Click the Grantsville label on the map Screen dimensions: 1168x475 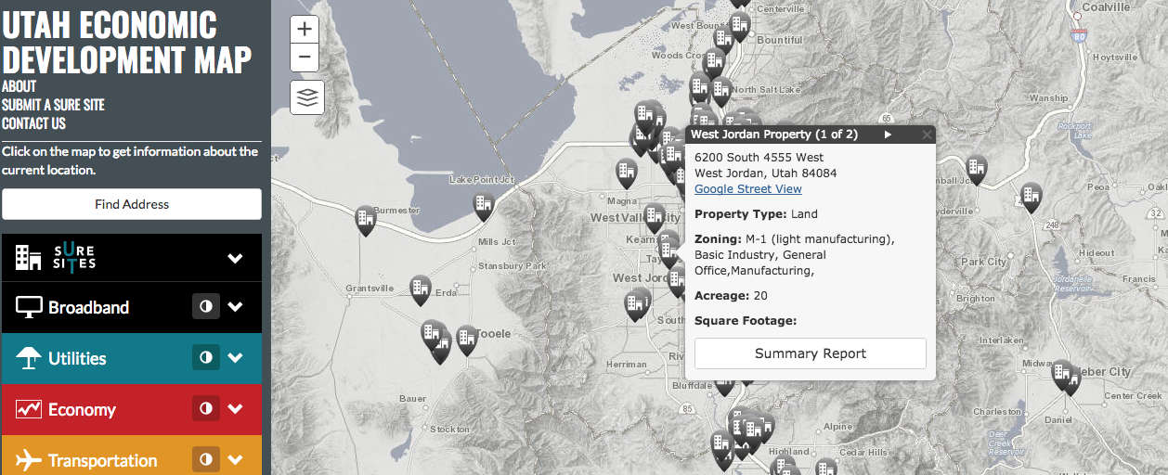tap(370, 288)
